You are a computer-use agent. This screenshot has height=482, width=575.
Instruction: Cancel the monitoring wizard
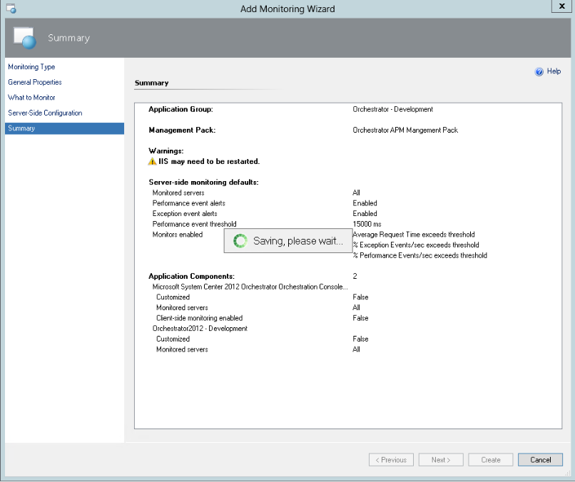[x=540, y=460]
